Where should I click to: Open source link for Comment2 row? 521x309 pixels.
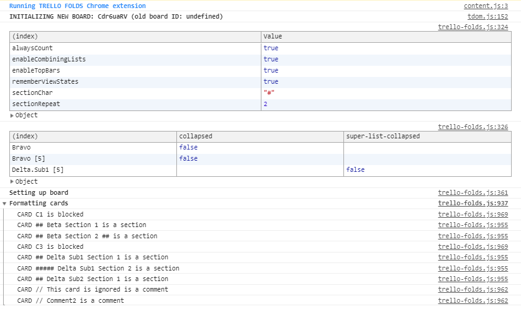[x=473, y=300]
